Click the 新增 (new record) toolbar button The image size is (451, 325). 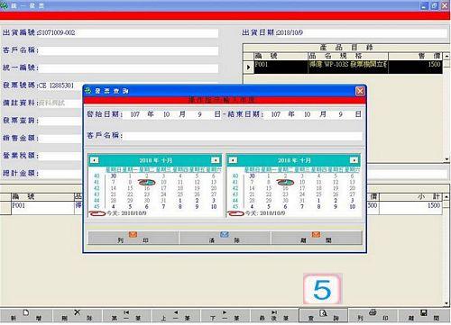(26, 315)
